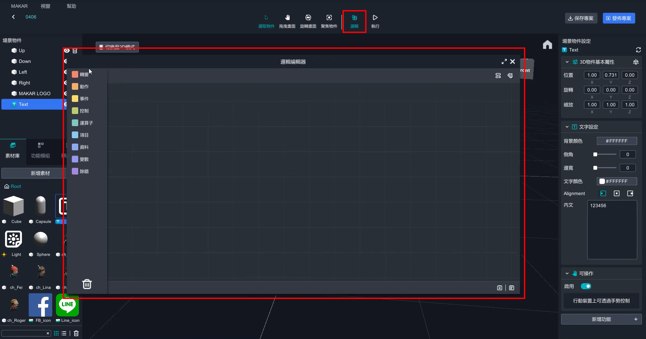Image resolution: width=646 pixels, height=339 pixels.
Task: Click the home icon in the viewport
Action: (x=548, y=44)
